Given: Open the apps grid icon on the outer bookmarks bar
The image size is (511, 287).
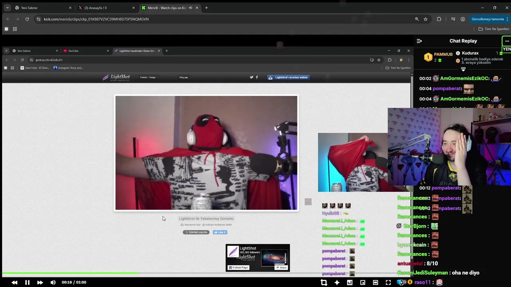Looking at the screenshot, I should tap(15, 29).
